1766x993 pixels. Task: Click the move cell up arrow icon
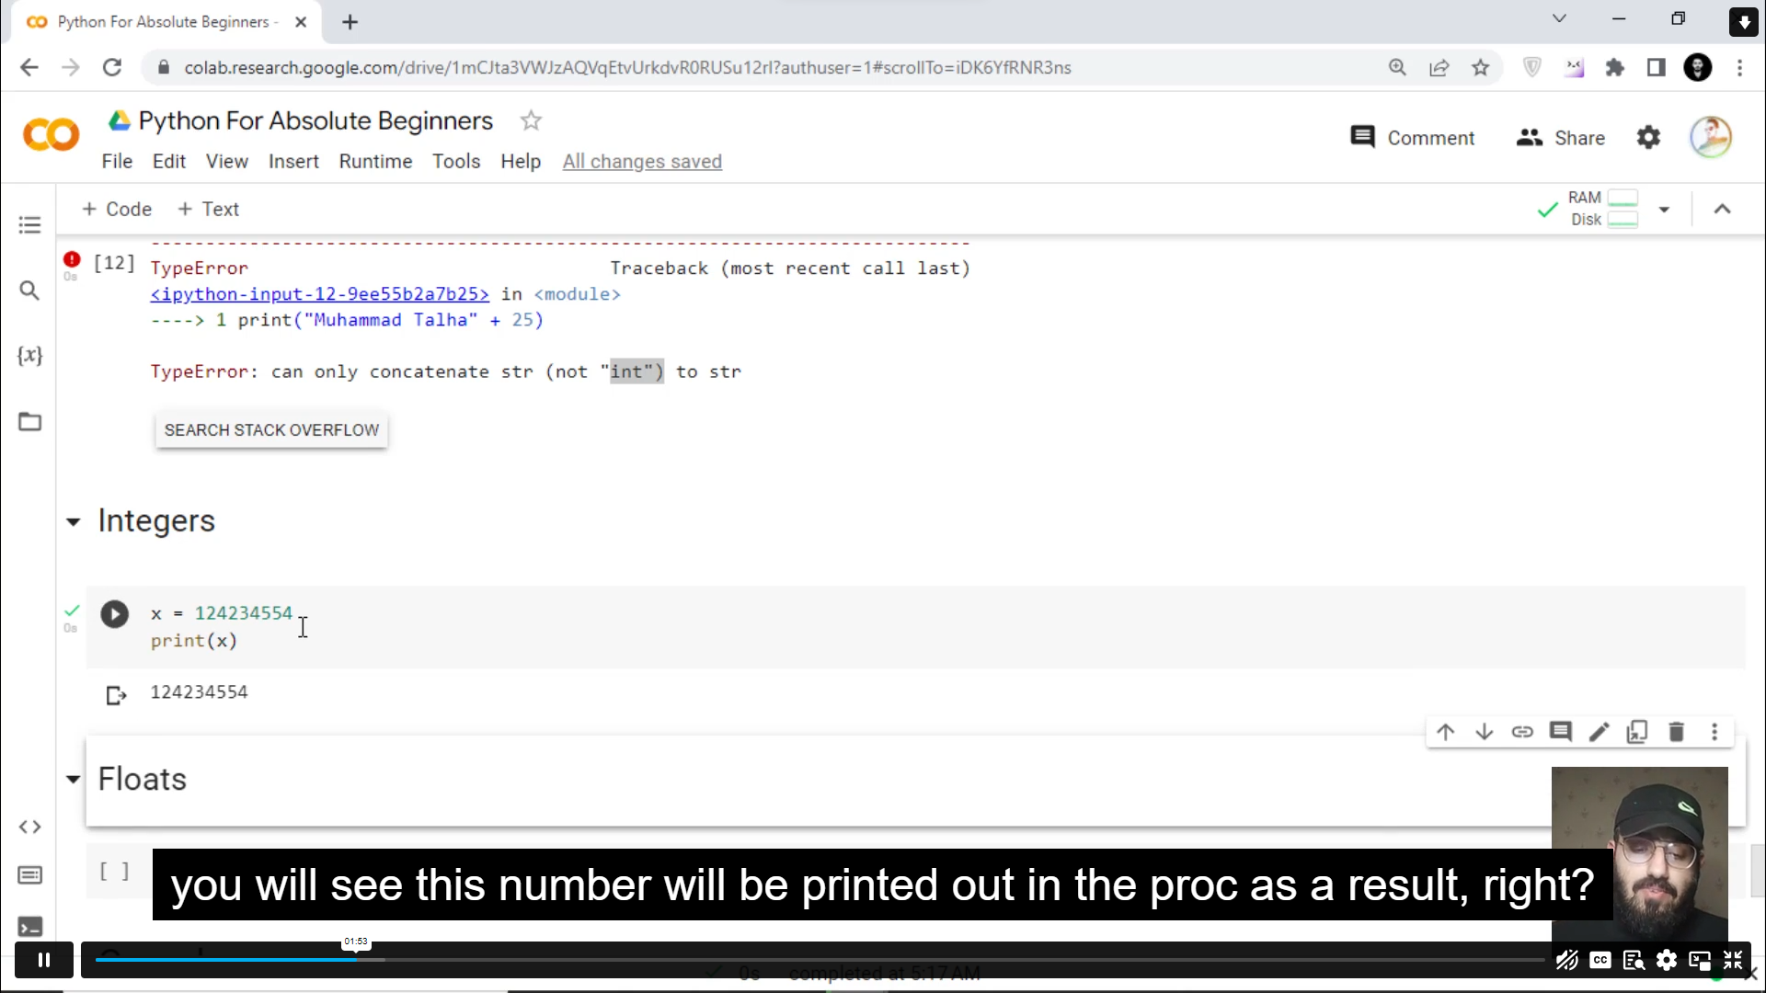click(x=1445, y=732)
